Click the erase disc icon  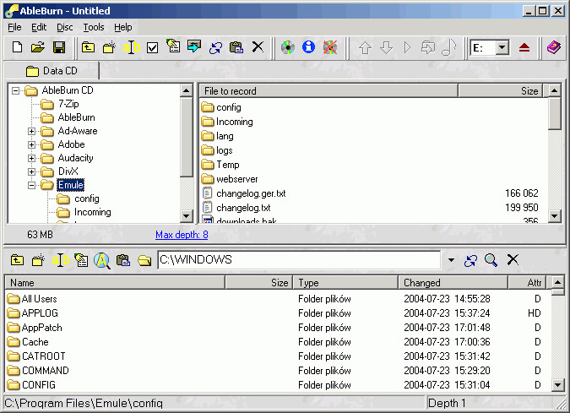(330, 47)
